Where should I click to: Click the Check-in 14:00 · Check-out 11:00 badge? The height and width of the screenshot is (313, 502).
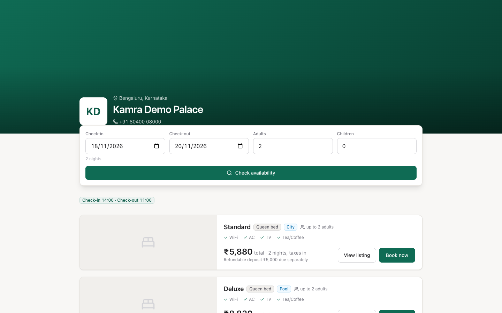pyautogui.click(x=117, y=200)
